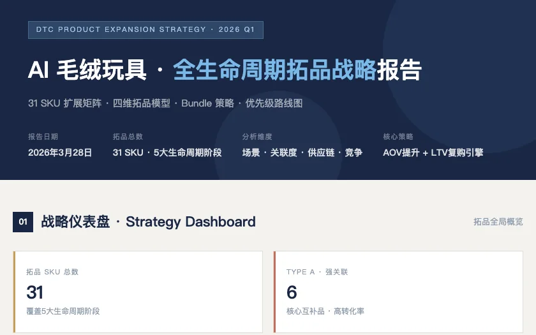Image resolution: width=536 pixels, height=335 pixels.
Task: Click 场景 · 关联度 · 供应链 · 竞争 text
Action: (x=302, y=153)
